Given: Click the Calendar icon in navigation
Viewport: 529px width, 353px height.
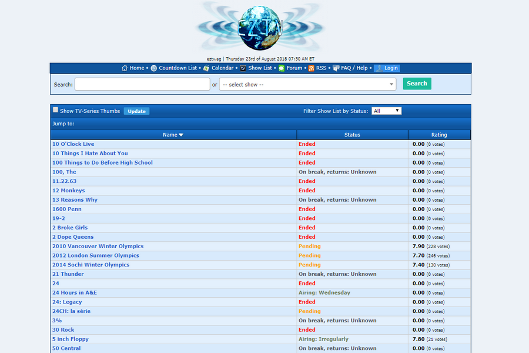Looking at the screenshot, I should click(206, 68).
